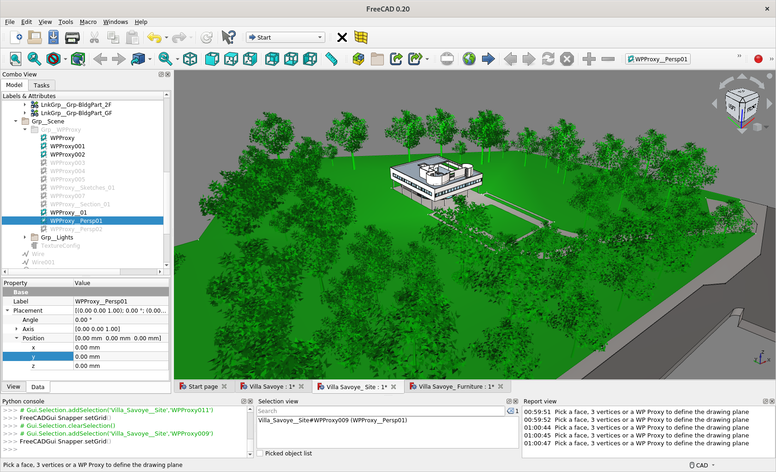Open the zoom tool dropdown arrow

pyautogui.click(x=177, y=59)
